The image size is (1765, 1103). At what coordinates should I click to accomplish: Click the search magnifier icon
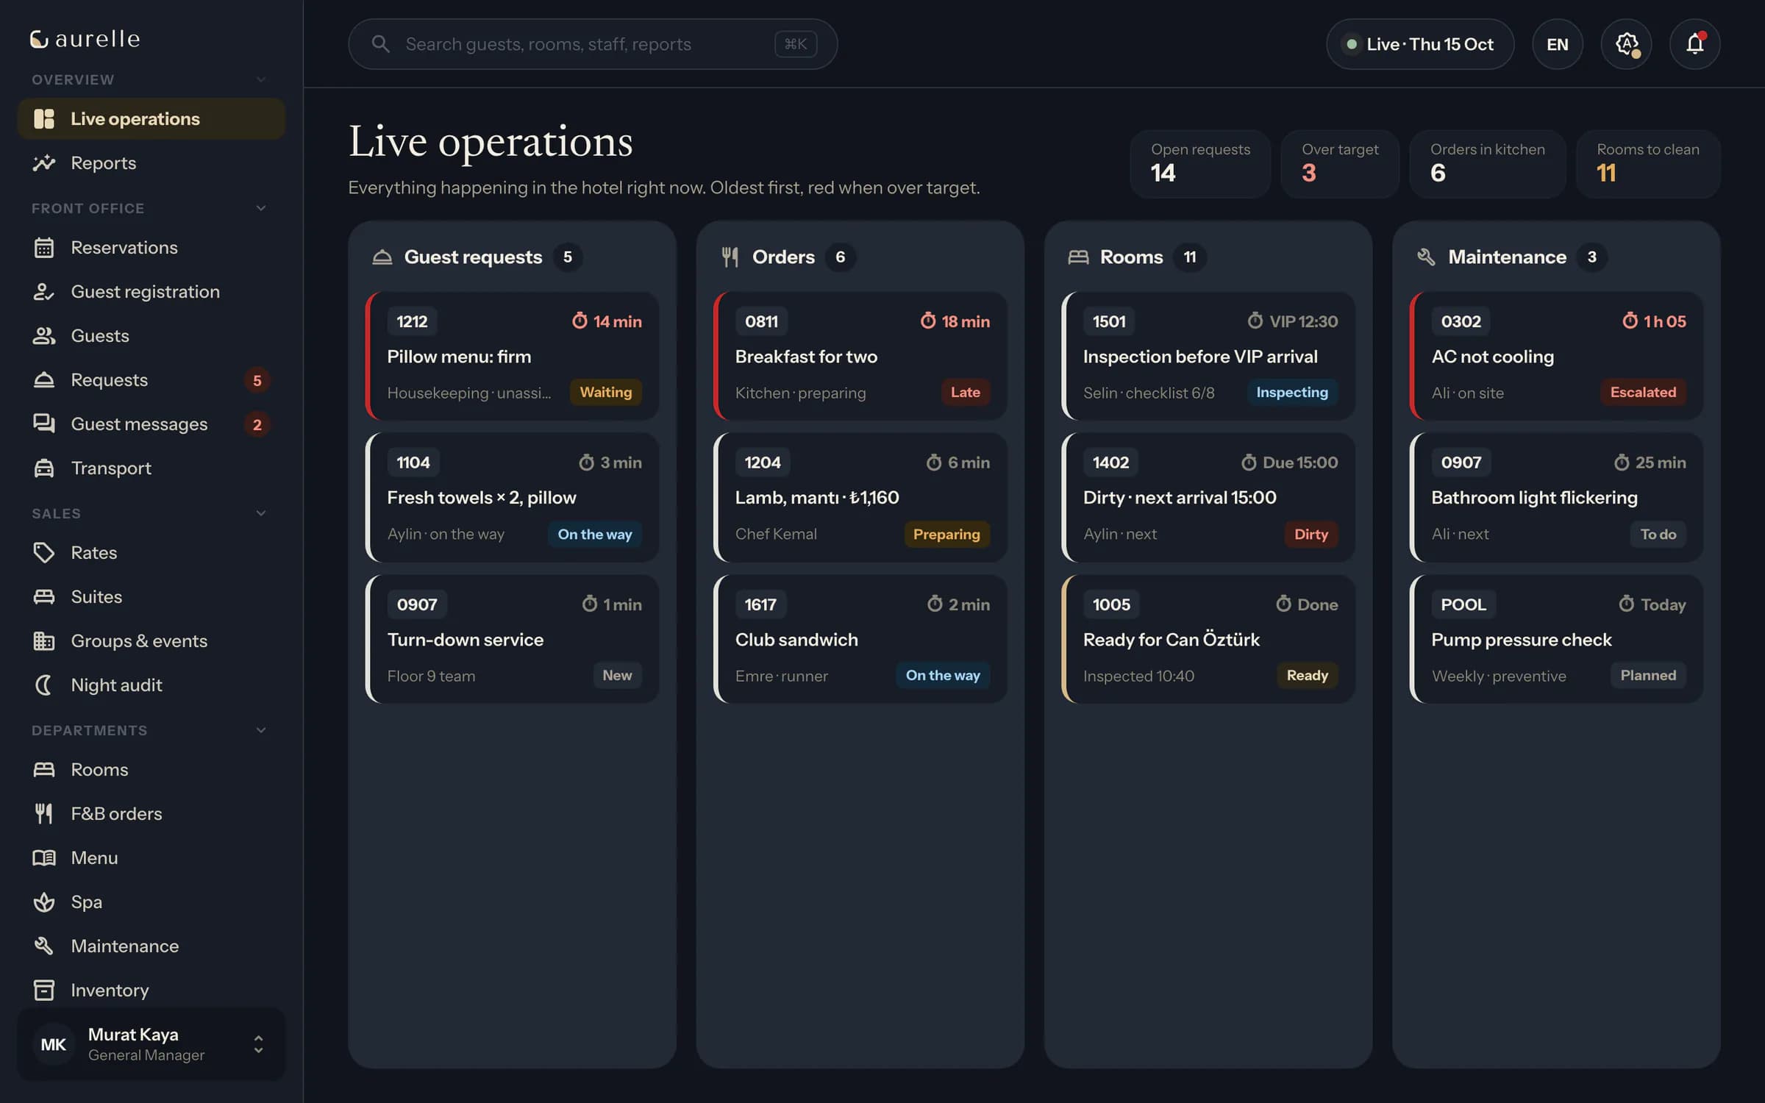(380, 44)
